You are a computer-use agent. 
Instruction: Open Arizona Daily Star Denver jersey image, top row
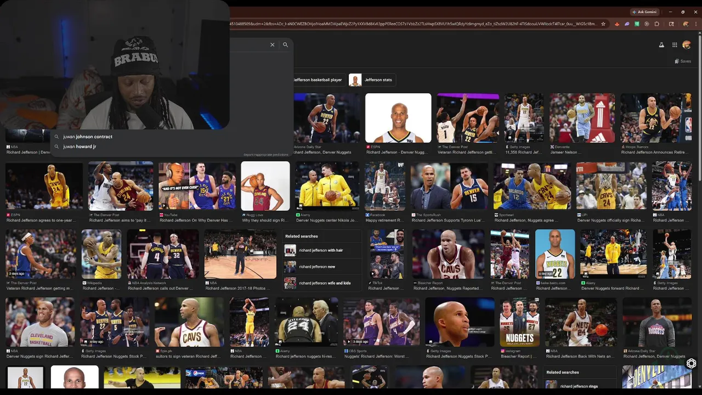pyautogui.click(x=327, y=118)
